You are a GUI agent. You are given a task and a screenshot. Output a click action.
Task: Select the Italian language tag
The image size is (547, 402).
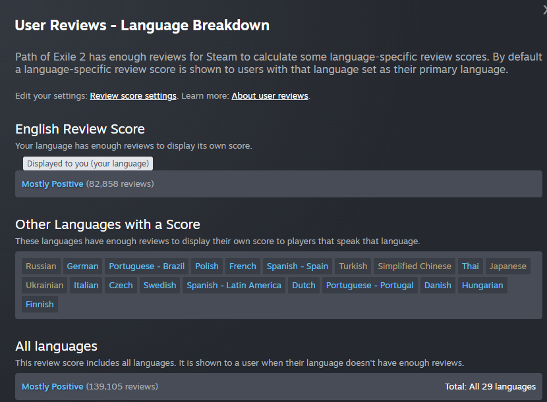pos(86,286)
